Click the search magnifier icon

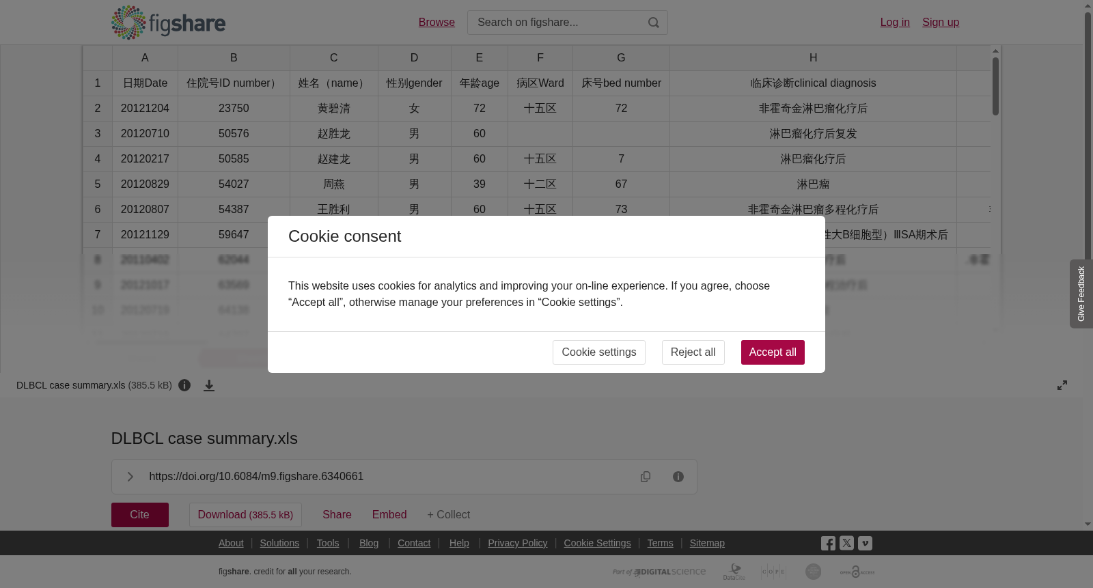pyautogui.click(x=654, y=23)
